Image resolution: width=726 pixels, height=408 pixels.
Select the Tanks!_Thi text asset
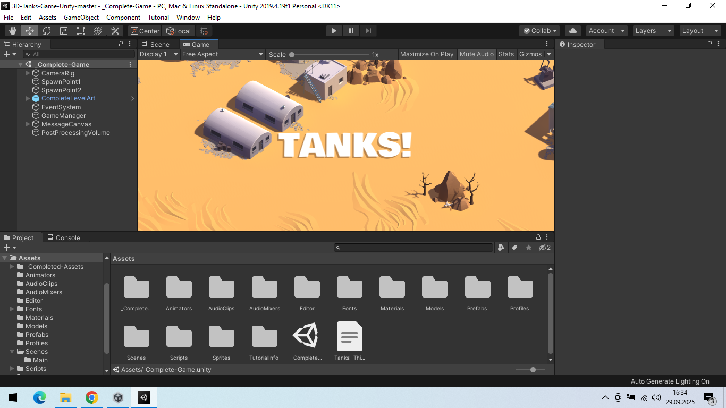[x=349, y=341]
